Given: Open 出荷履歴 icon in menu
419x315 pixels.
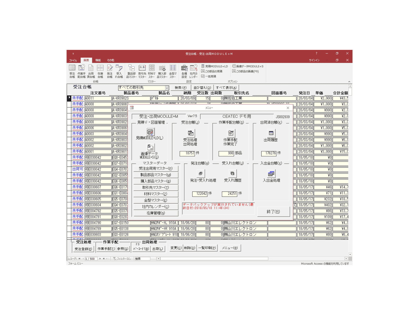Looking at the screenshot, I should 271,133.
